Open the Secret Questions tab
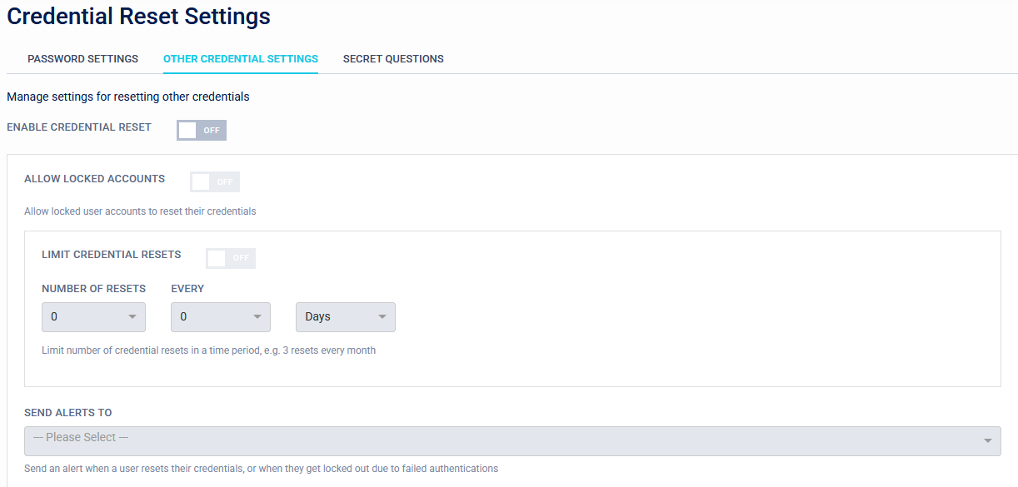 393,58
